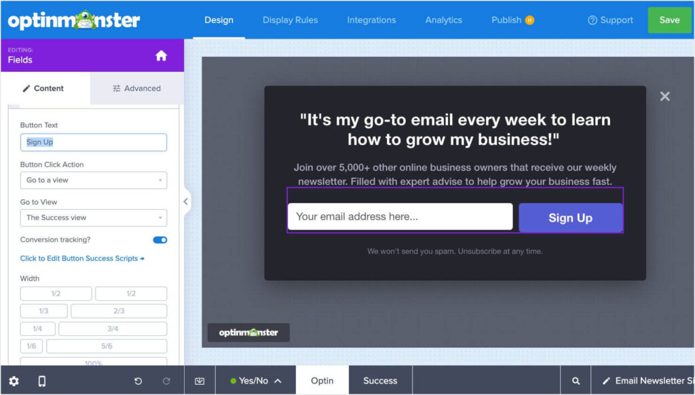695x395 pixels.
Task: Select the 100% width option
Action: pyautogui.click(x=94, y=364)
